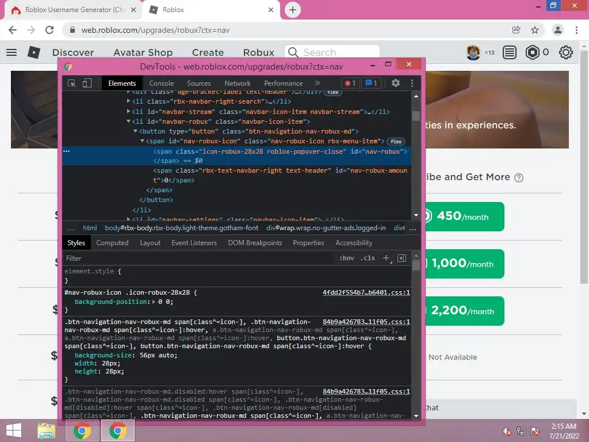This screenshot has width=589, height=442.
Task: Open the DevTools three-dot customize menu
Action: tap(412, 83)
